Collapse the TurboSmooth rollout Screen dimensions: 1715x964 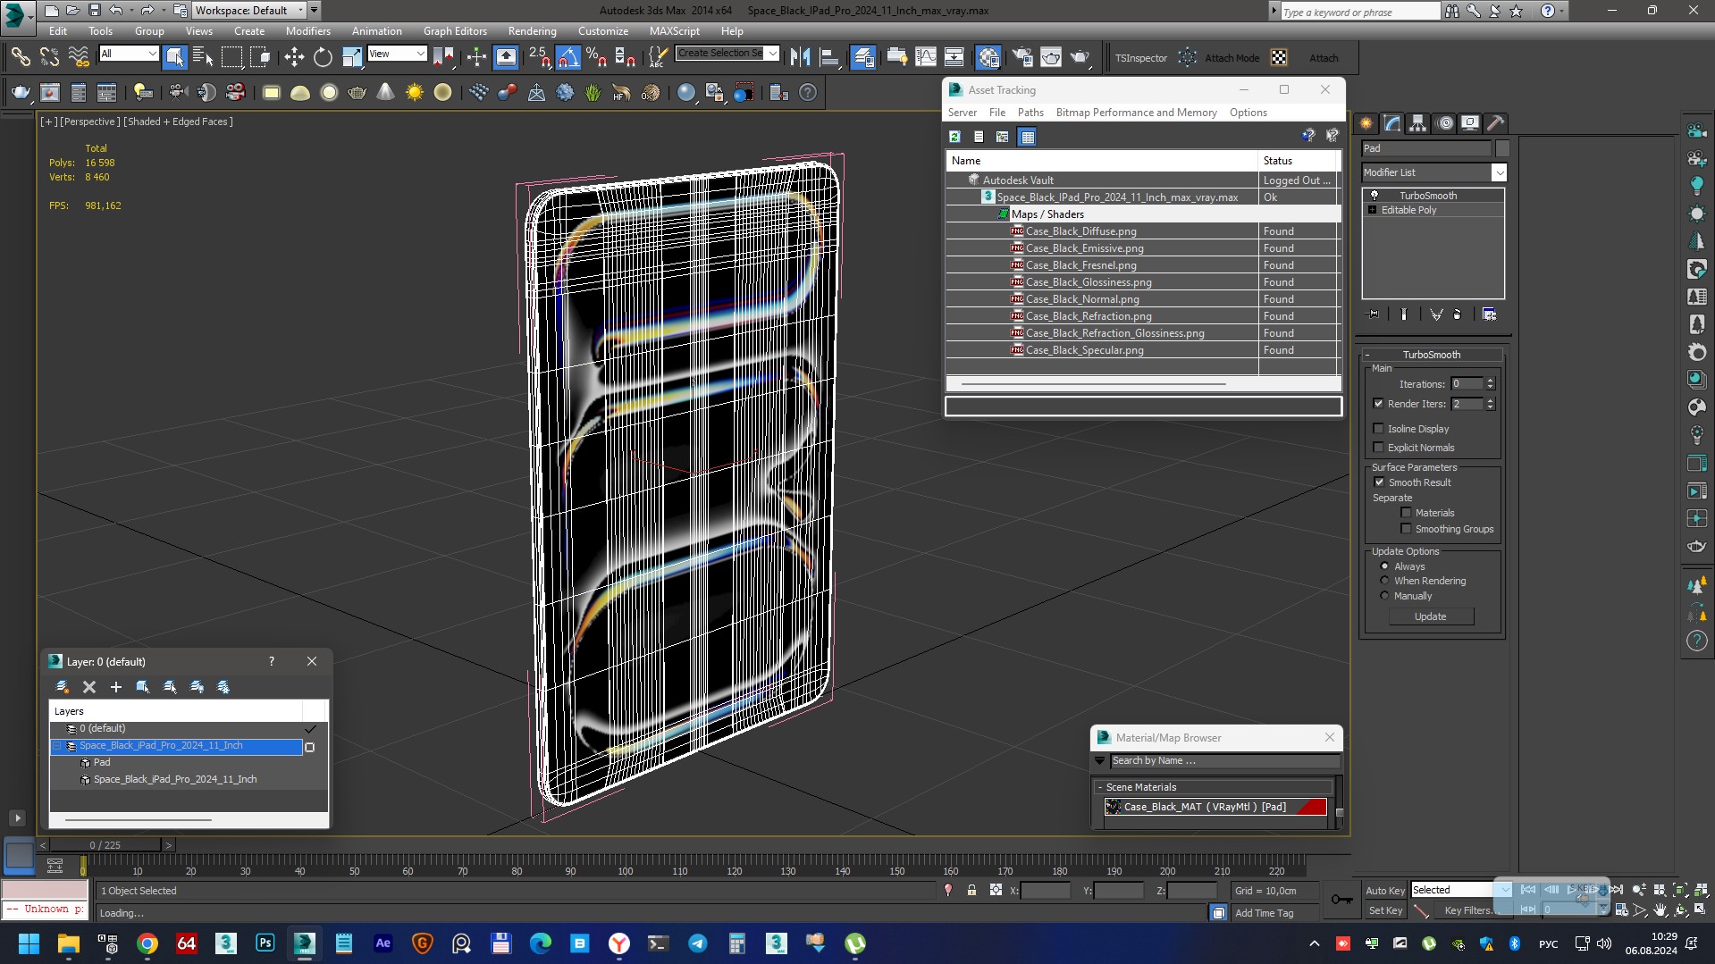click(x=1431, y=355)
